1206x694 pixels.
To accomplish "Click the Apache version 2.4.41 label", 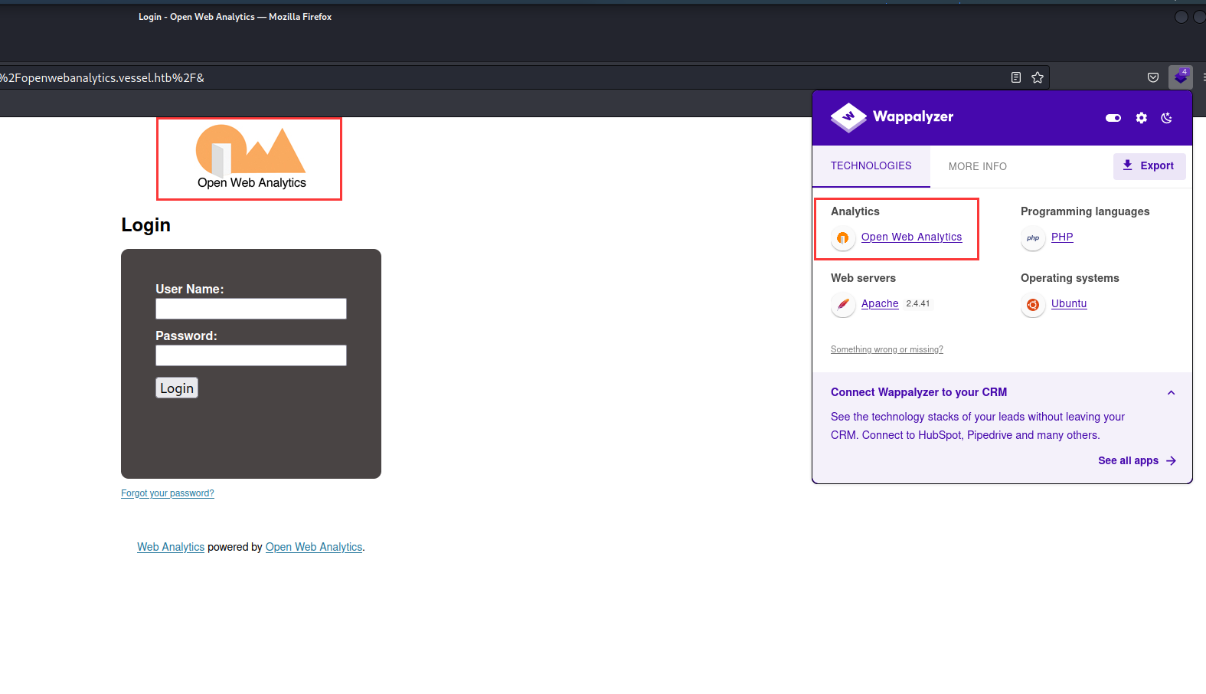I will coord(918,304).
